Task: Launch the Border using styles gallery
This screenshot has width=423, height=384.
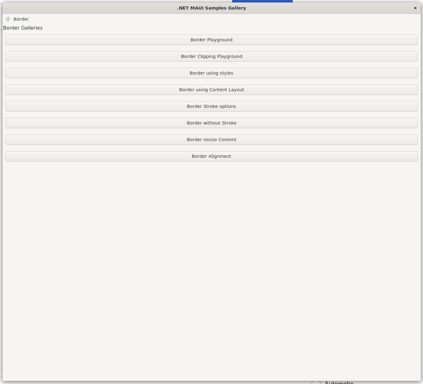Action: [211, 73]
